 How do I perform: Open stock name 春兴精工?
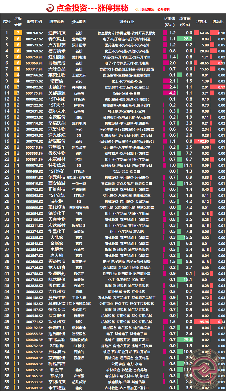pyautogui.click(x=57, y=39)
